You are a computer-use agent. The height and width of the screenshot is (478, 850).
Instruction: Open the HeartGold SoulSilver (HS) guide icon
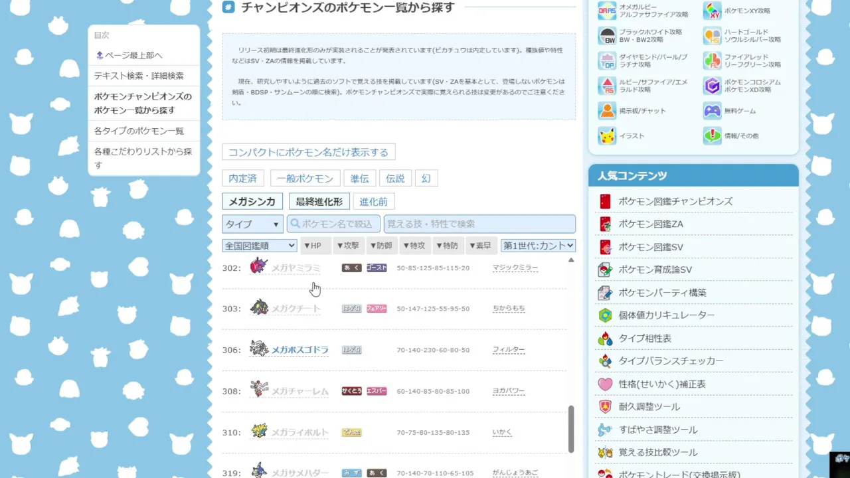click(713, 36)
